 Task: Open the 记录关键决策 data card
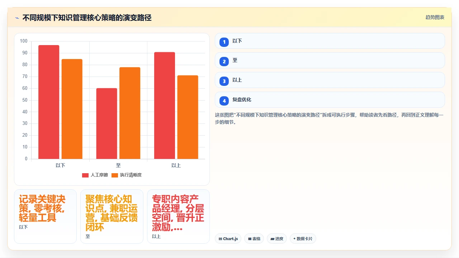[x=45, y=216]
